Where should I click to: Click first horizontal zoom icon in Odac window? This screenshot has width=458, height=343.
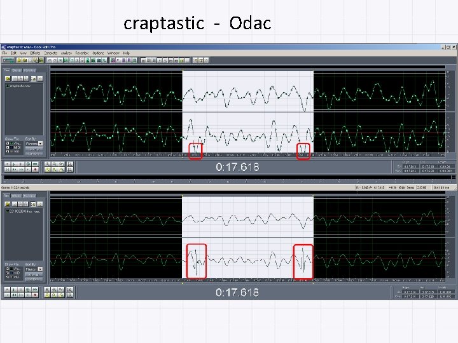47,290
